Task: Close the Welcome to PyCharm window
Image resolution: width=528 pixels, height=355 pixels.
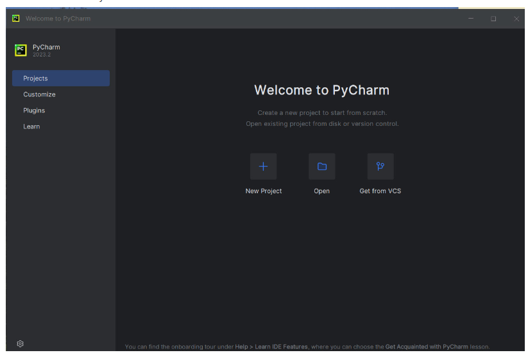Action: pyautogui.click(x=516, y=19)
